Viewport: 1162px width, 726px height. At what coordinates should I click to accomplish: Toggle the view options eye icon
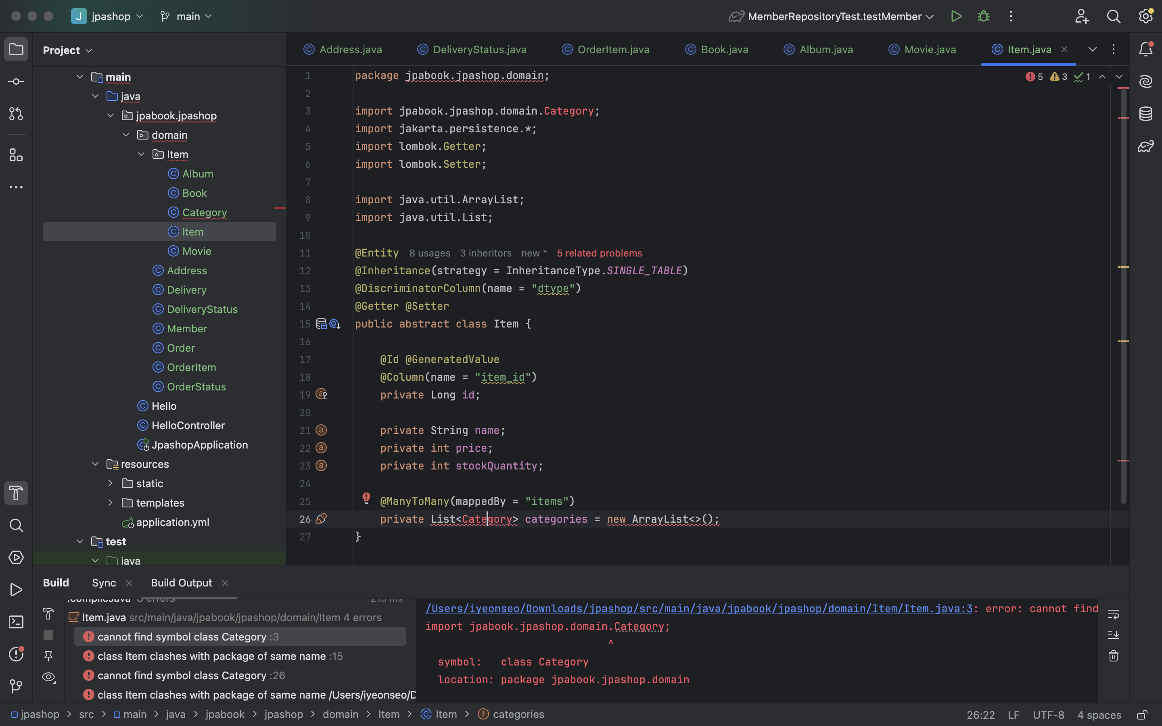[x=48, y=677]
